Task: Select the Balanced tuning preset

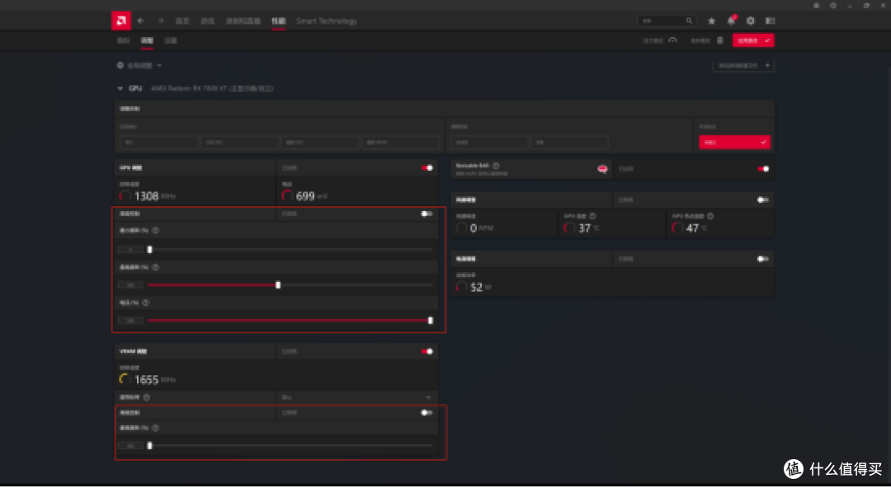Action: [569, 142]
